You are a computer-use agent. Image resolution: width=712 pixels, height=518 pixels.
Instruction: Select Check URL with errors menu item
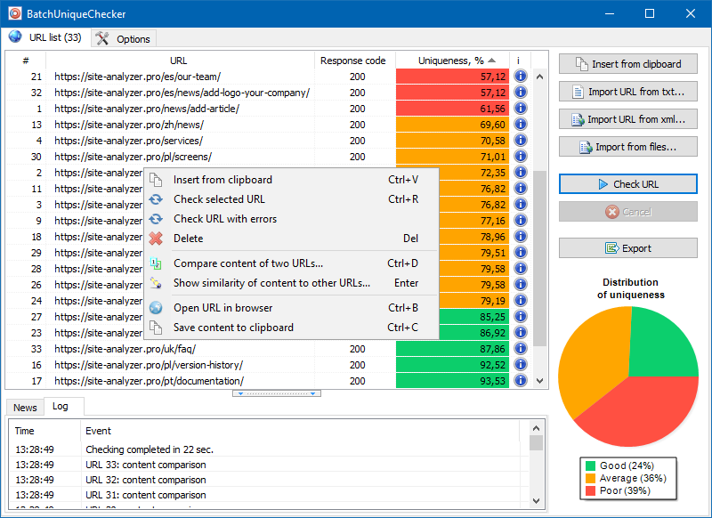[225, 219]
